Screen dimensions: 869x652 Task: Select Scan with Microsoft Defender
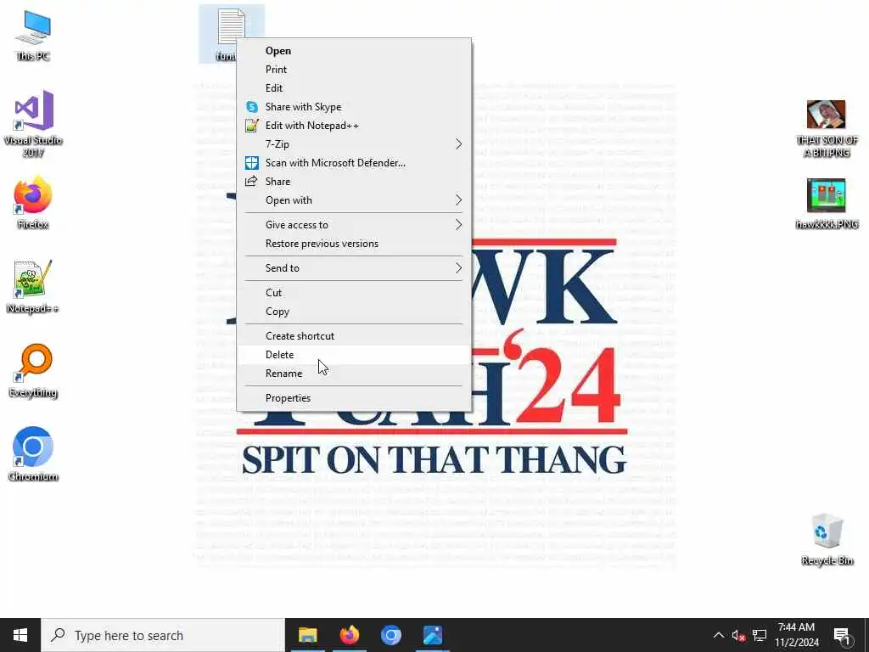354,163
